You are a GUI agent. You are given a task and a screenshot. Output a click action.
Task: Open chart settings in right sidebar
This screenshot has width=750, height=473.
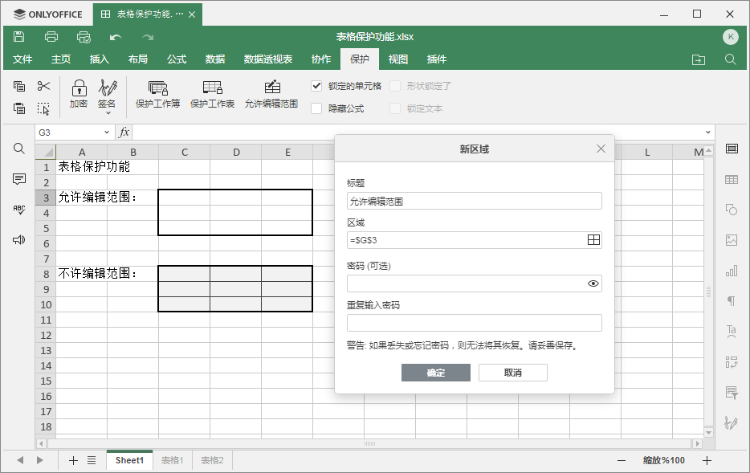(x=732, y=271)
